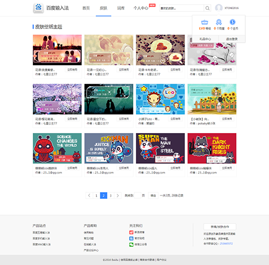Apply the Batman panda cos skin

pos(227,168)
